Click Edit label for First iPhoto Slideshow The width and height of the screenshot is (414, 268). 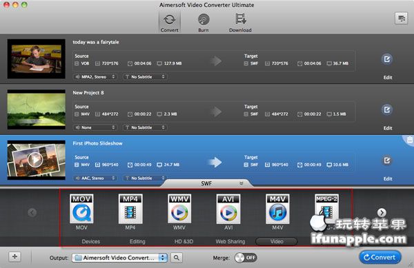pos(388,178)
